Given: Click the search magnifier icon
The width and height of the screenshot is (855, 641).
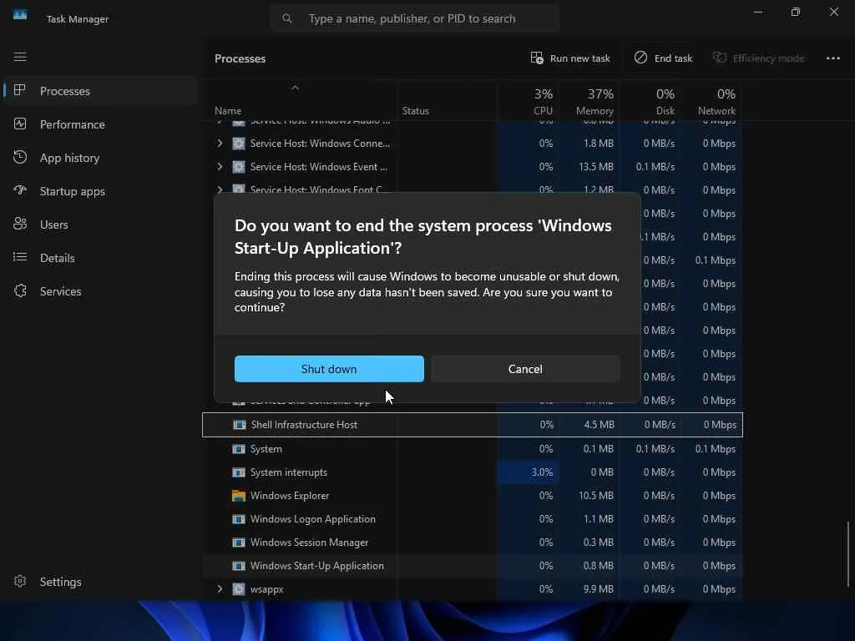Looking at the screenshot, I should point(287,18).
